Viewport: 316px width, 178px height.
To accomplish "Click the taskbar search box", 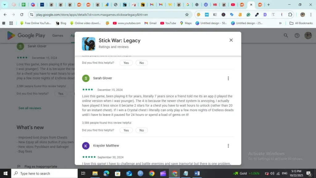I will [x=44, y=173].
